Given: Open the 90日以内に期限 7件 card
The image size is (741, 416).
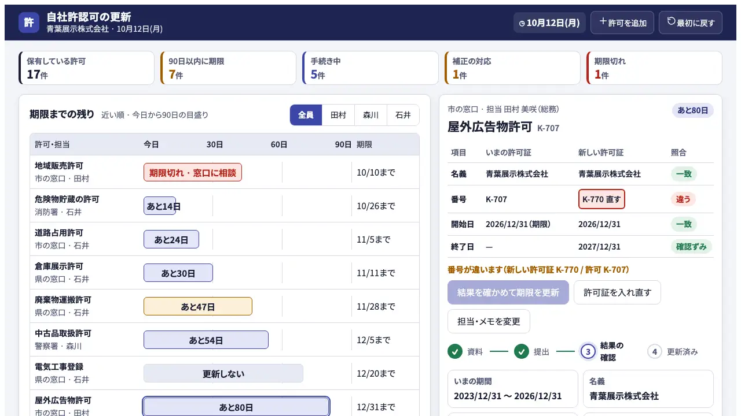Looking at the screenshot, I should [x=229, y=68].
